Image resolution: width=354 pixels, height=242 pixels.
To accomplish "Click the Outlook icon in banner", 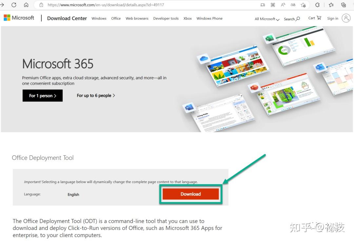I will 320,67.
